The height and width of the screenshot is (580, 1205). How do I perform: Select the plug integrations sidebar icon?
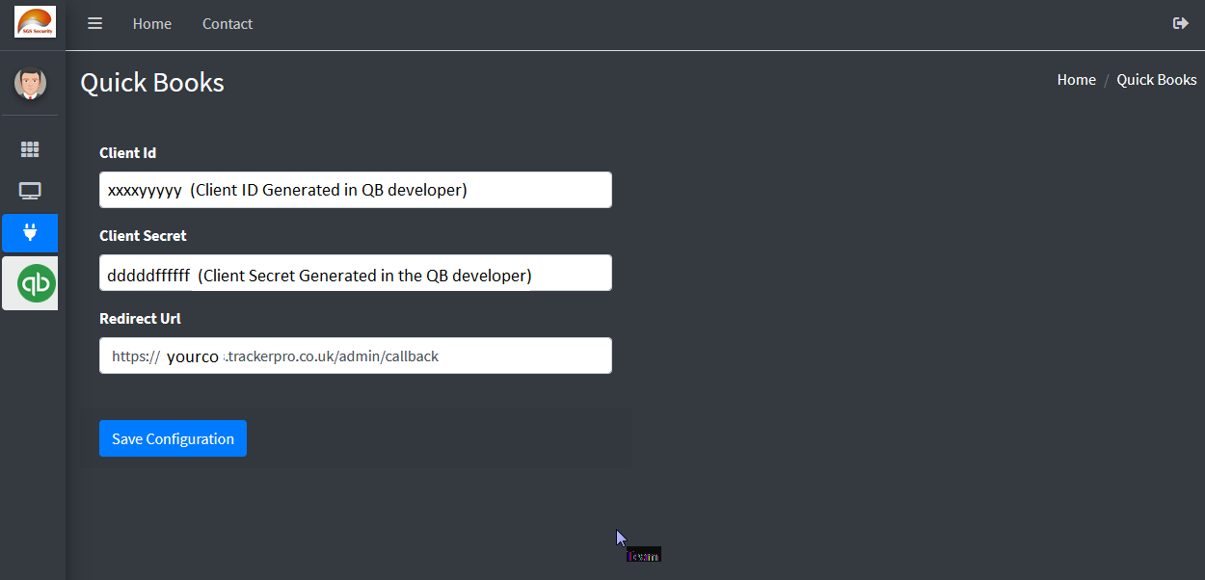point(30,233)
